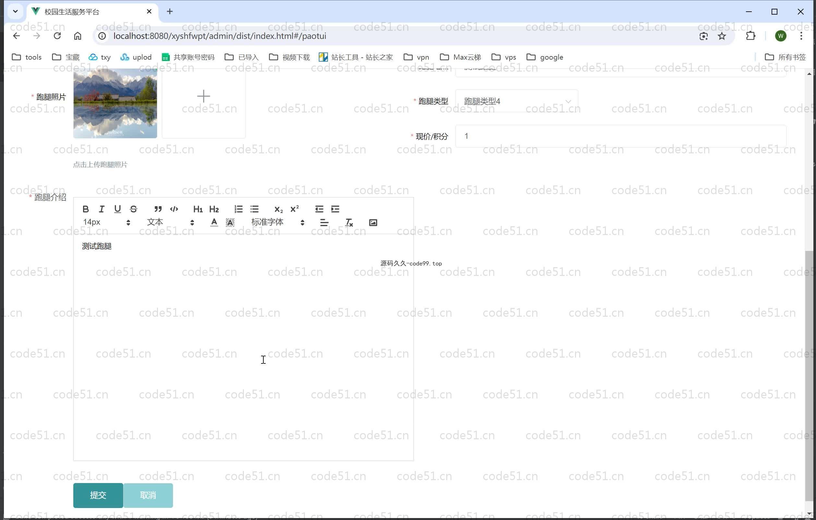Go back to previous page
Screen dimensions: 816x520
(16, 36)
